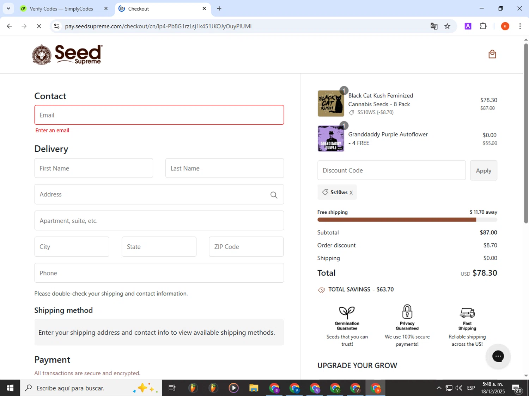Open File Explorer from the taskbar

(254, 388)
